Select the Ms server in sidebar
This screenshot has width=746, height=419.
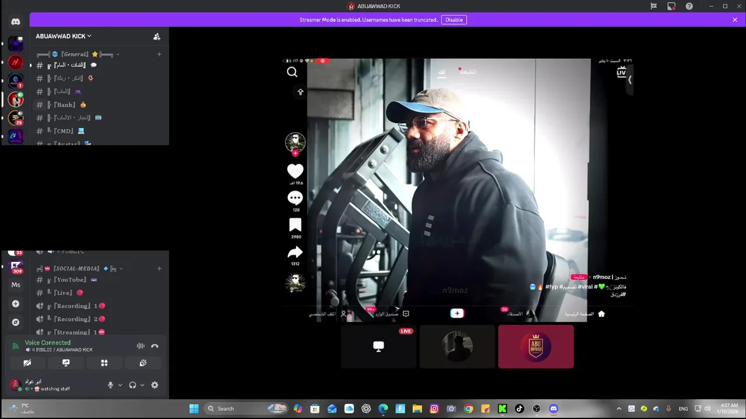pyautogui.click(x=16, y=285)
